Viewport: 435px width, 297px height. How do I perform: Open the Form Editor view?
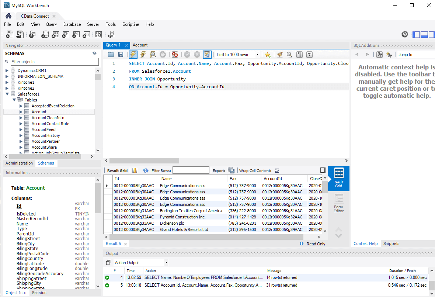tap(338, 203)
